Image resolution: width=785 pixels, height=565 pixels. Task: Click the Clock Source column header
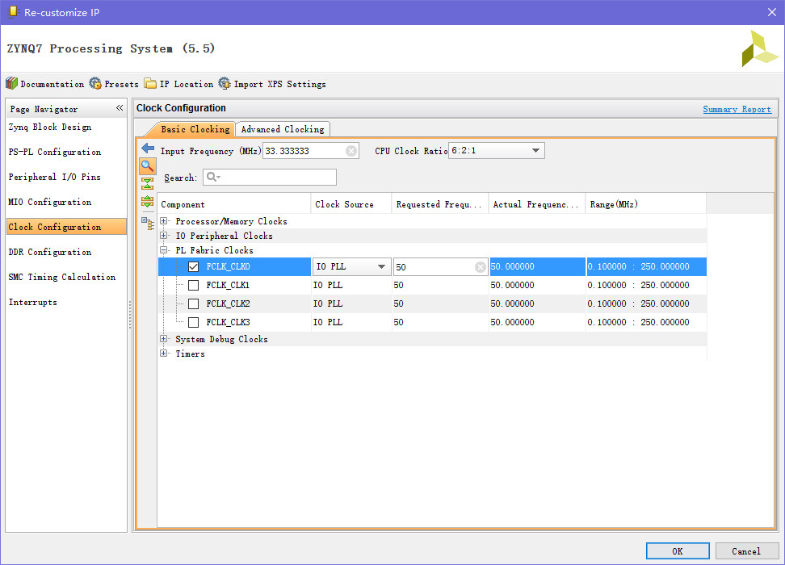[x=351, y=204]
